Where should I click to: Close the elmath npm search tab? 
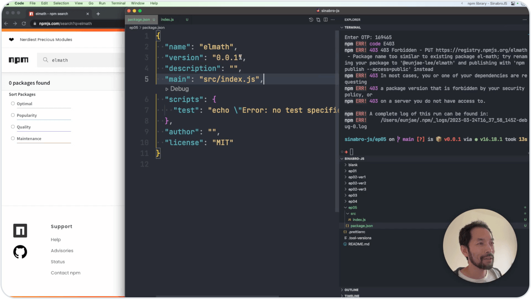88,14
